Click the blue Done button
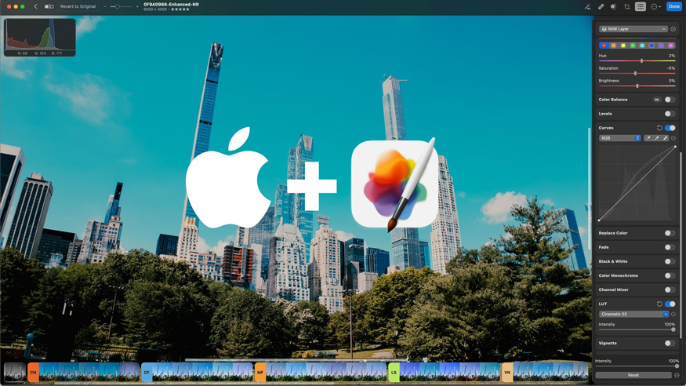This screenshot has height=386, width=686. click(673, 6)
